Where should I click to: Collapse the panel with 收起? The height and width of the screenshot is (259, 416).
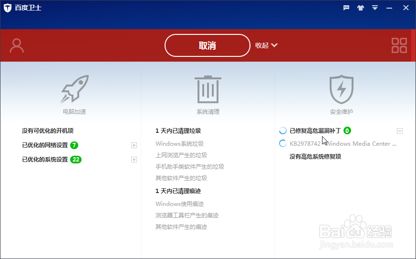pos(266,45)
